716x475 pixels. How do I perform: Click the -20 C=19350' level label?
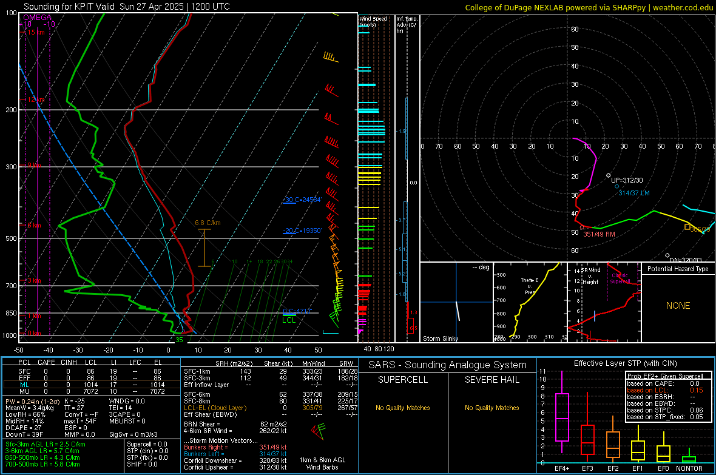(x=302, y=231)
